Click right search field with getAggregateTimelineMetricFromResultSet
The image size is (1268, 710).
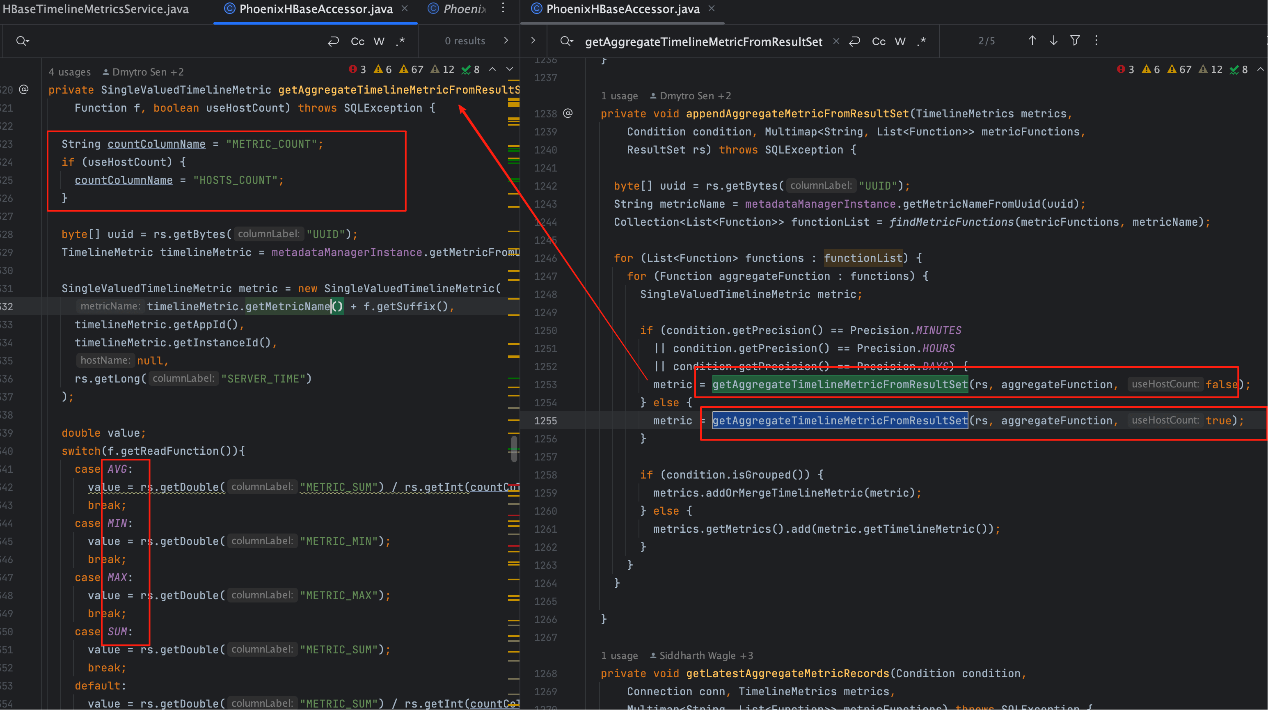tap(703, 41)
